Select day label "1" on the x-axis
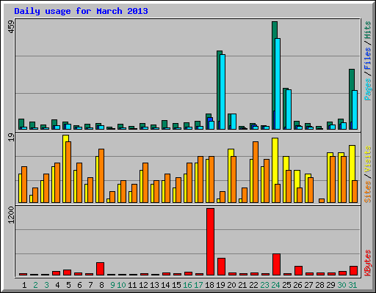Image resolution: width=376 pixels, height=293 pixels. coord(24,285)
